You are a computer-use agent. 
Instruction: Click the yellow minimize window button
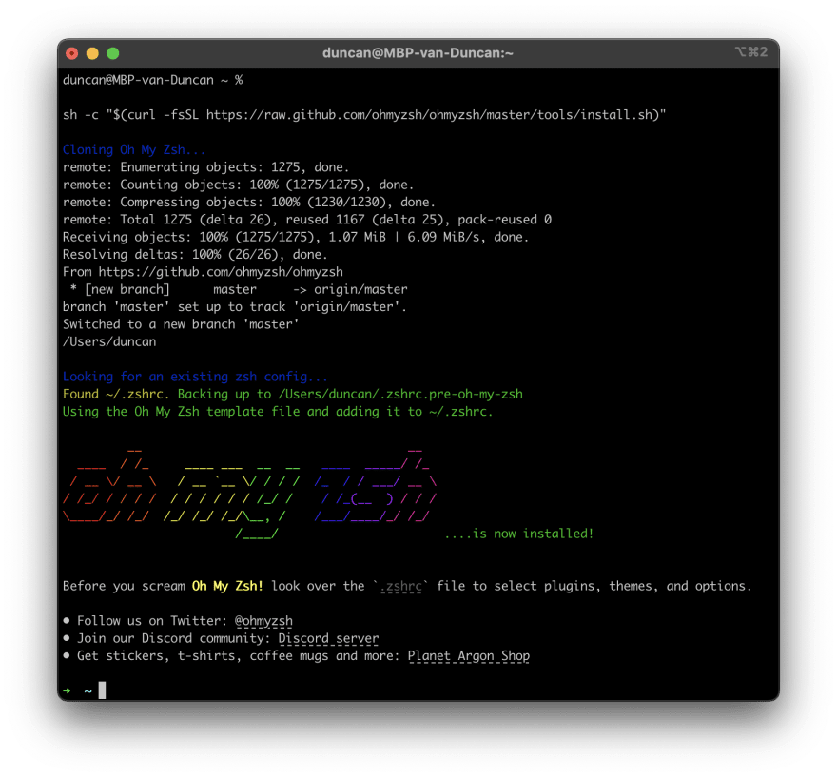point(92,53)
